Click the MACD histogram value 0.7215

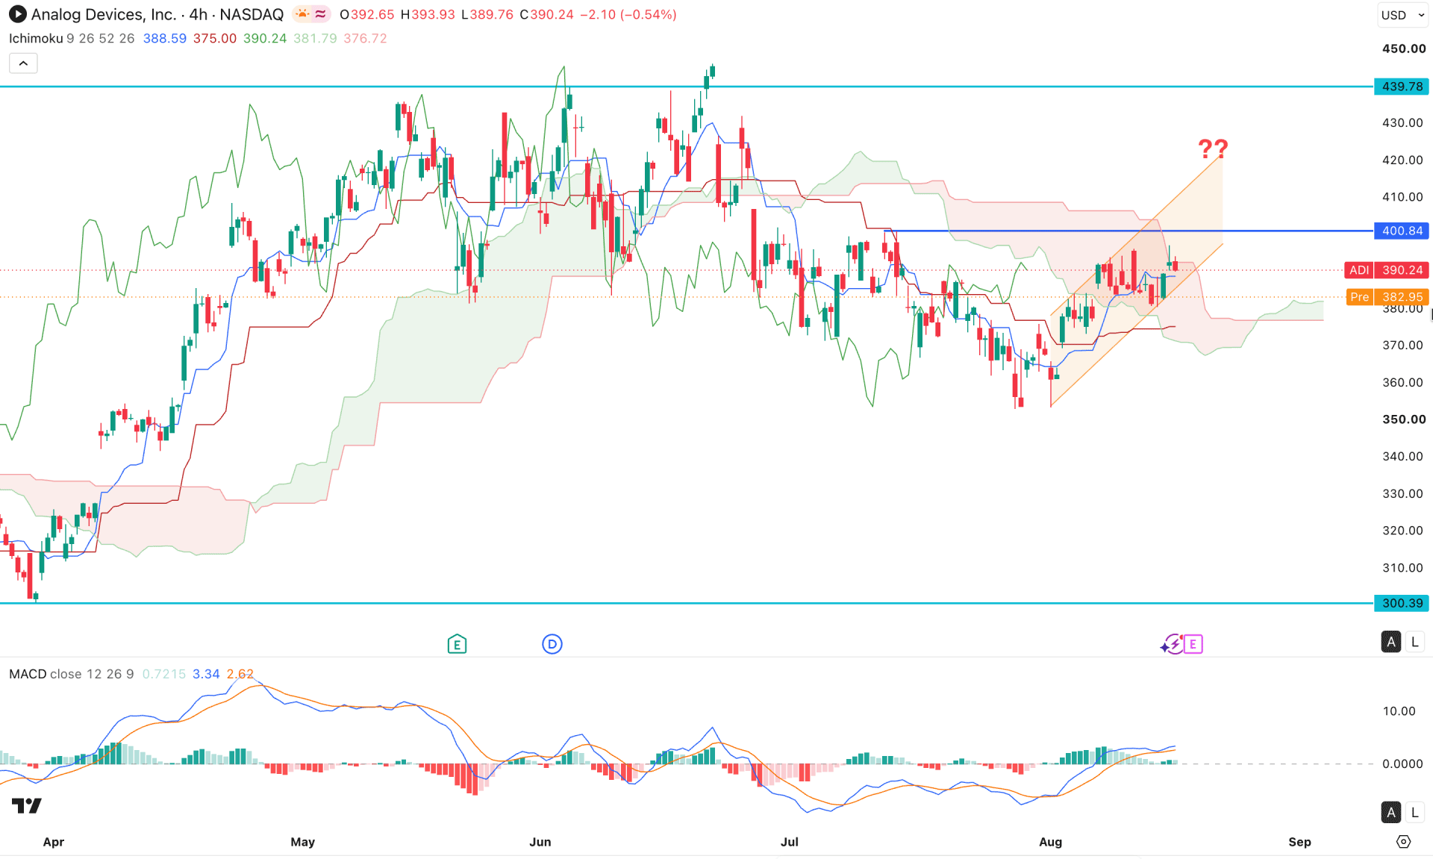point(164,674)
